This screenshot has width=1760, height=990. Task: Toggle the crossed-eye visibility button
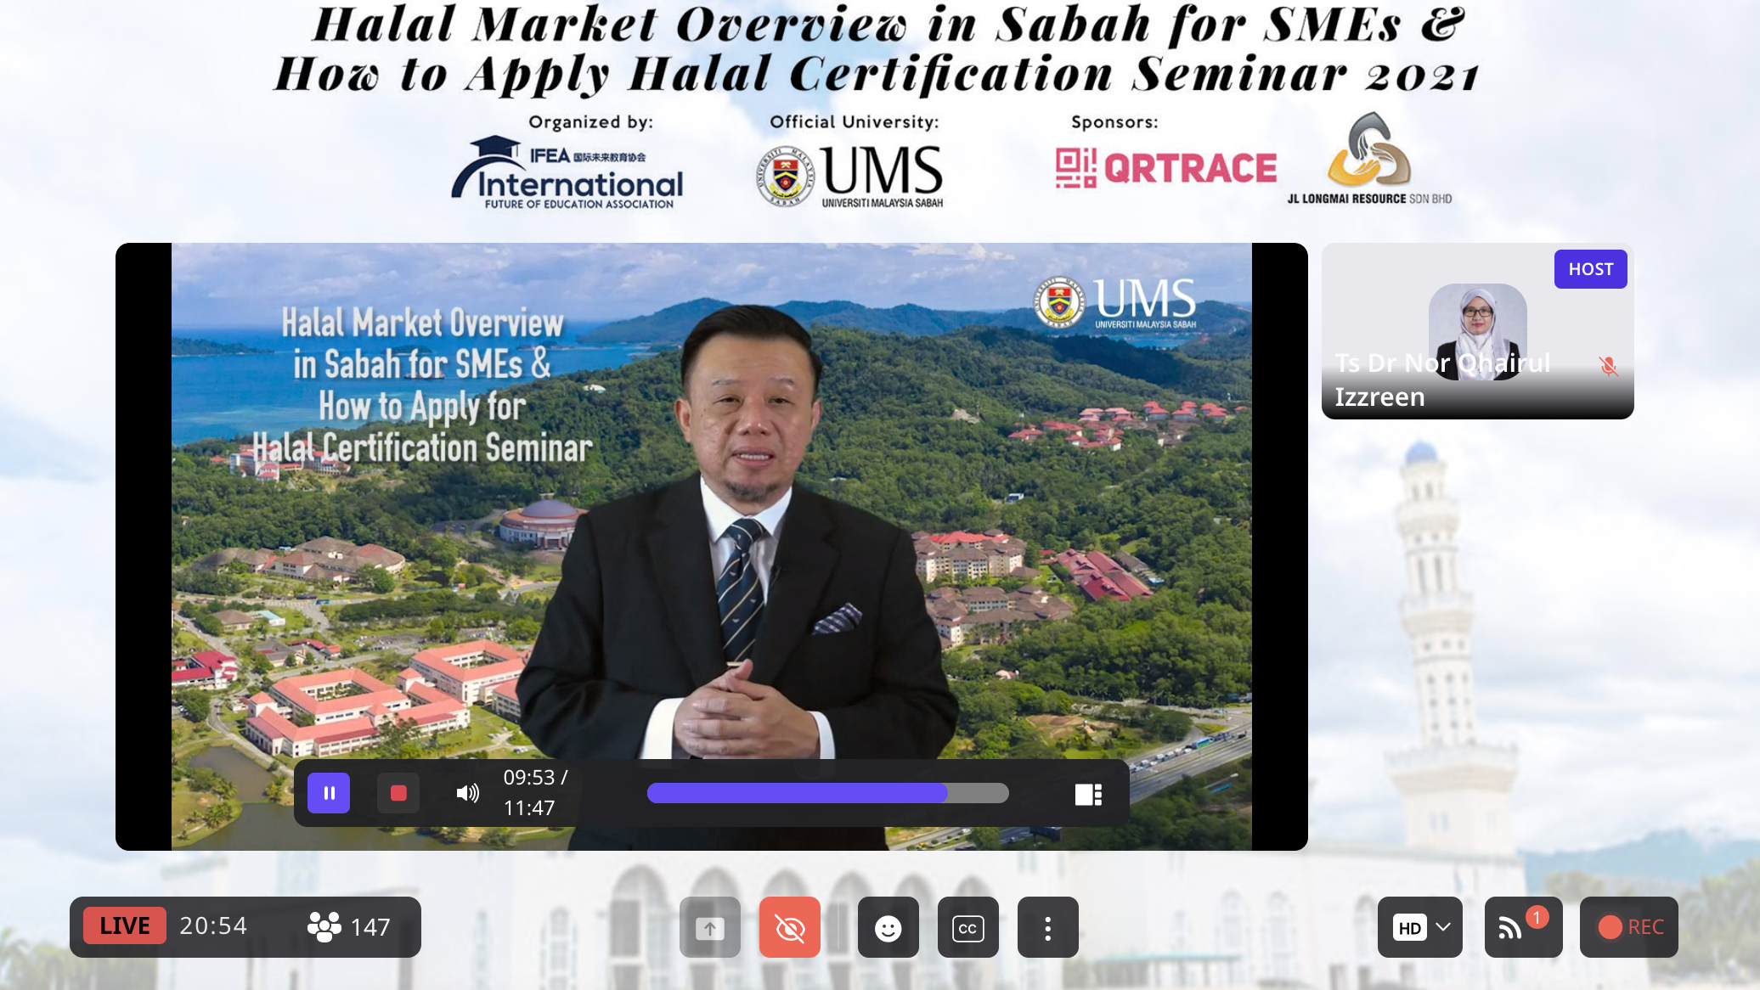pyautogui.click(x=790, y=928)
